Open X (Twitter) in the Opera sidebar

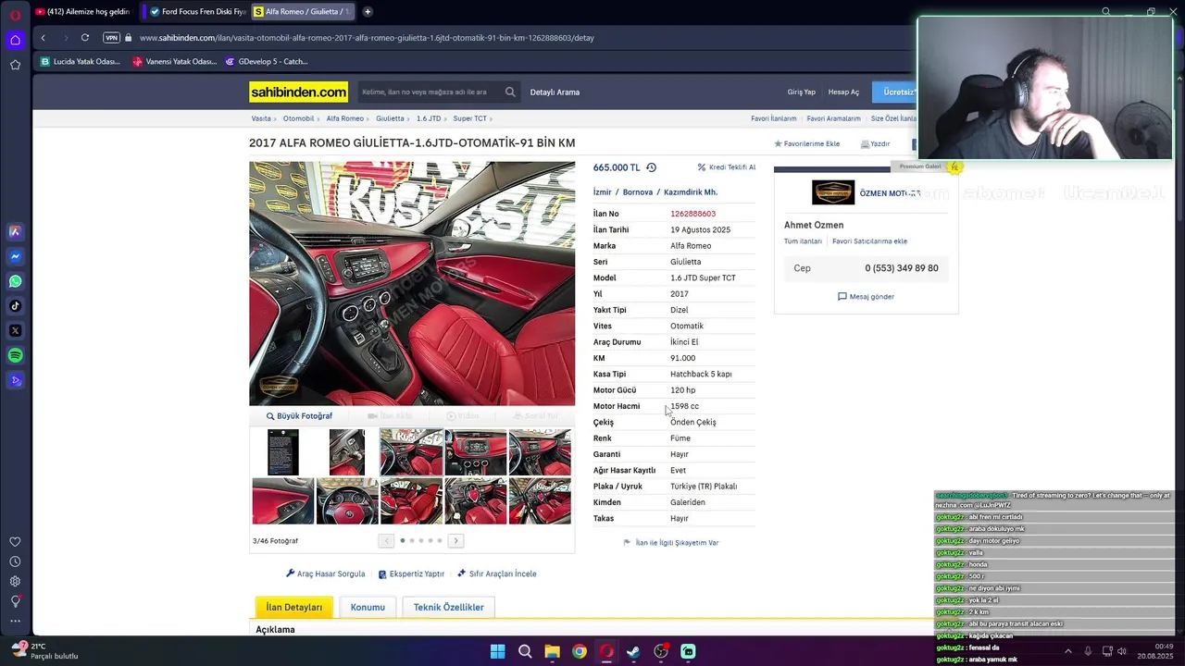click(x=15, y=330)
